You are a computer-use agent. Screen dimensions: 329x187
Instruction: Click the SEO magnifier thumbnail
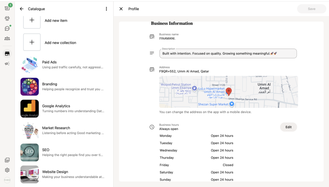coord(30,152)
